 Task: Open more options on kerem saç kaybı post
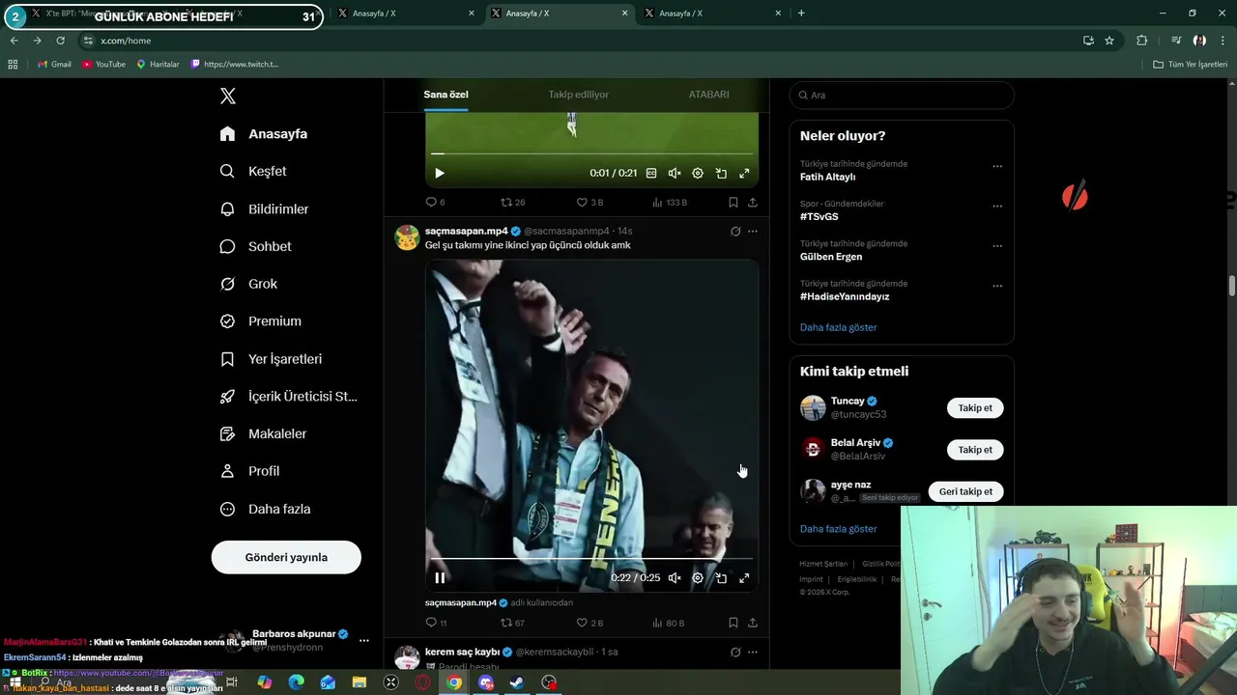753,653
